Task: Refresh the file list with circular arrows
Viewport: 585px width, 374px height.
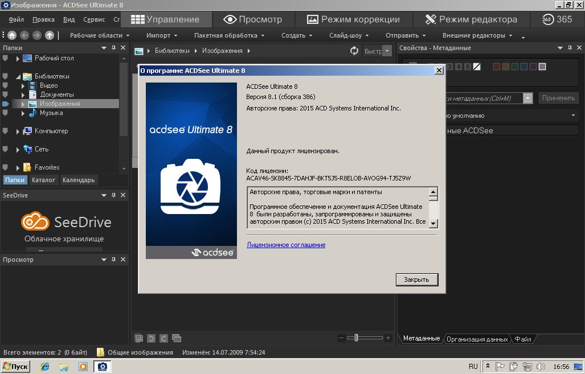Action: coord(354,51)
